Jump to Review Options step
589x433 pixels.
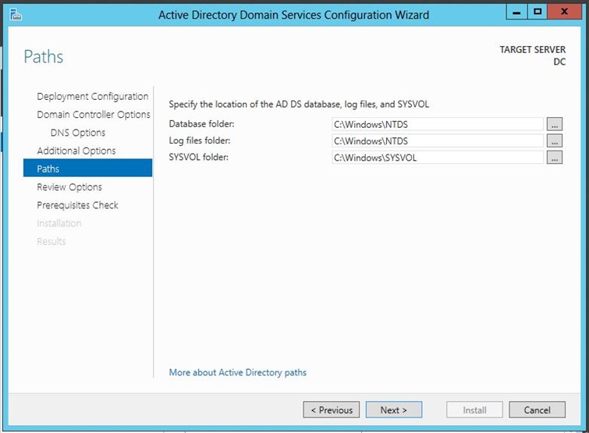pyautogui.click(x=69, y=187)
